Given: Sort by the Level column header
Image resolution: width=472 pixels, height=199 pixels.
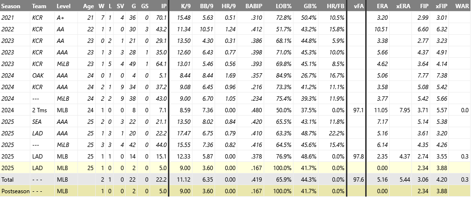Looking at the screenshot, I should coord(63,6).
